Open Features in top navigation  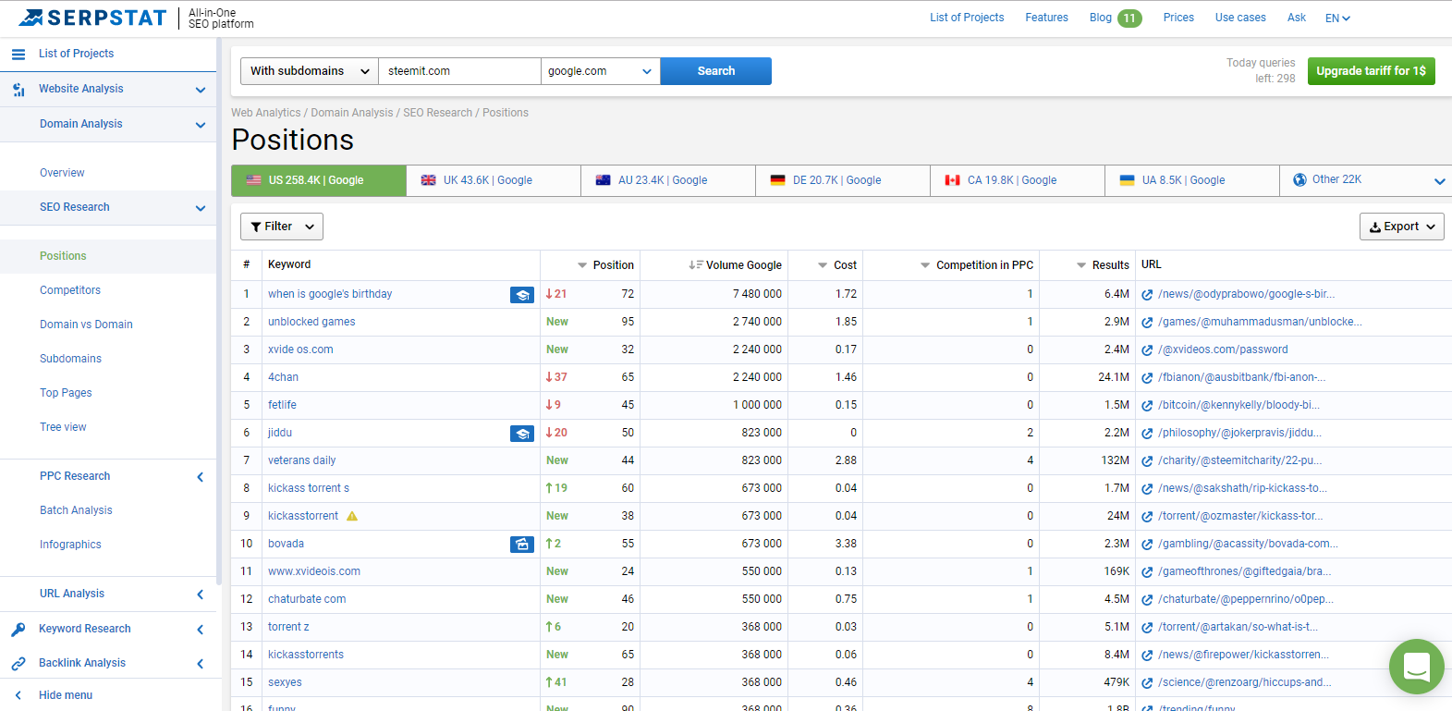click(1046, 18)
